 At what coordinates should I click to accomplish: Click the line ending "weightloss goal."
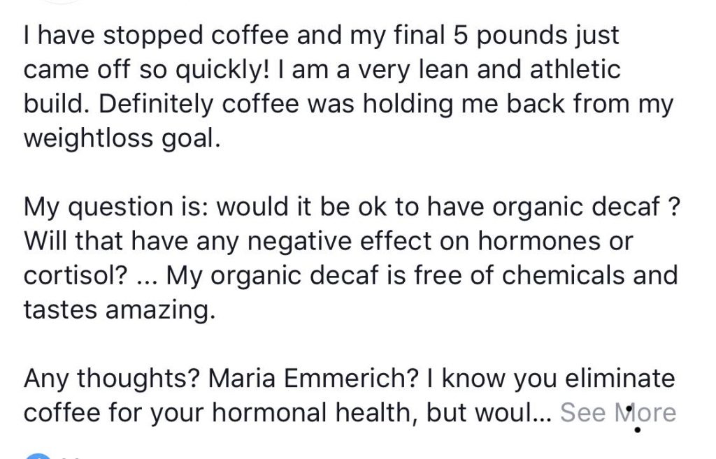pos(122,138)
